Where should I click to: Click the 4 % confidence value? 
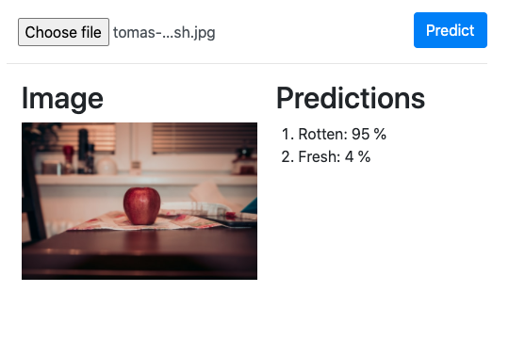pos(357,156)
